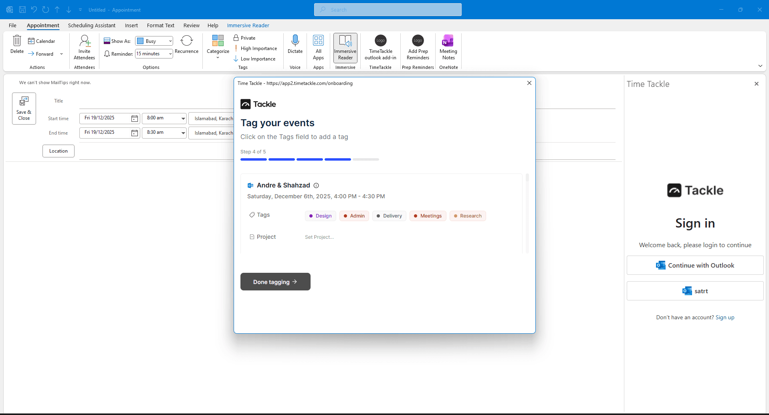Open the Categorize color menu

tap(218, 47)
